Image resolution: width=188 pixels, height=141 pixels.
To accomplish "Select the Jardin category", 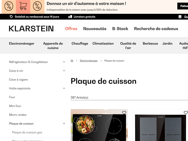I will (167, 44).
